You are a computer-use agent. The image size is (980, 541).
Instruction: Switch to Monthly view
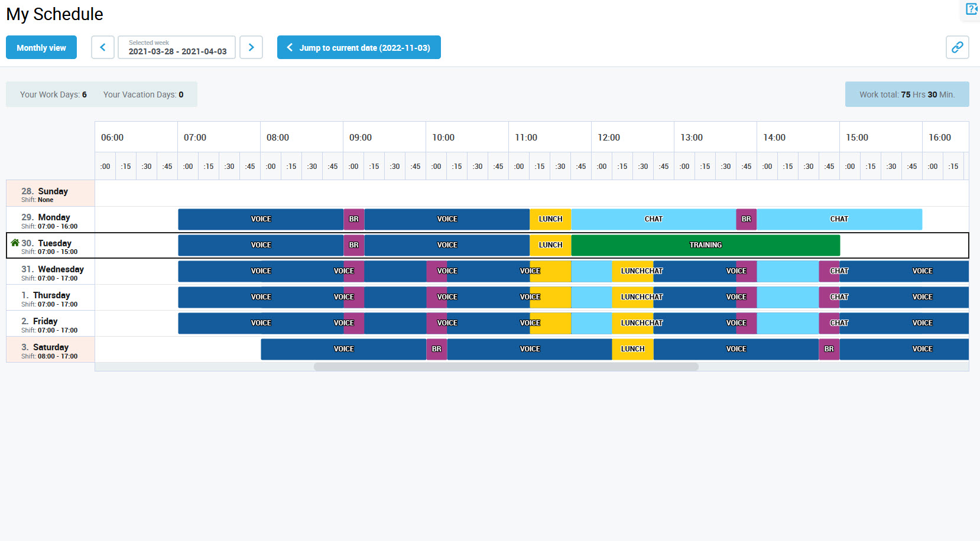[41, 47]
